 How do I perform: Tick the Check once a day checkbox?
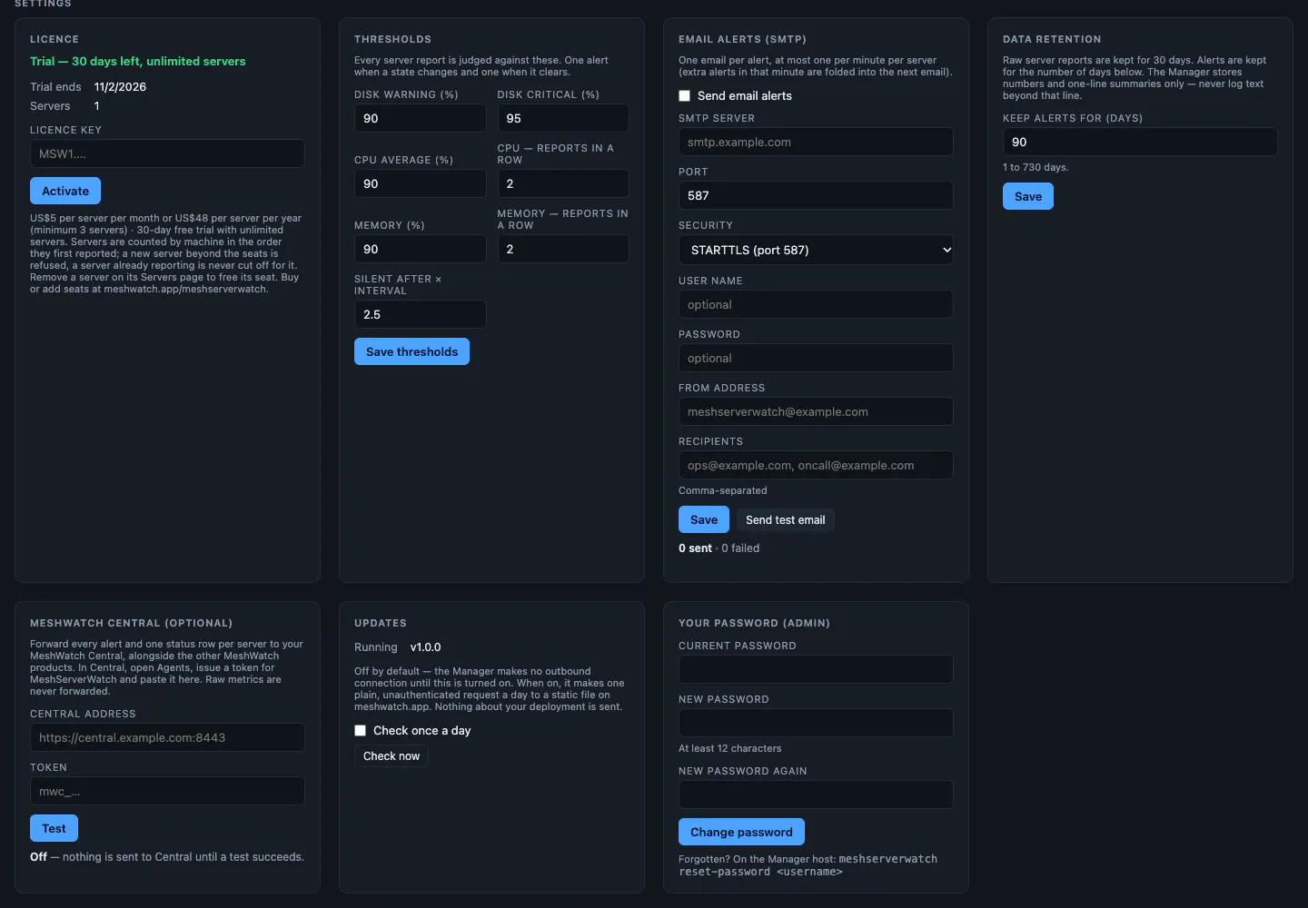pos(361,731)
